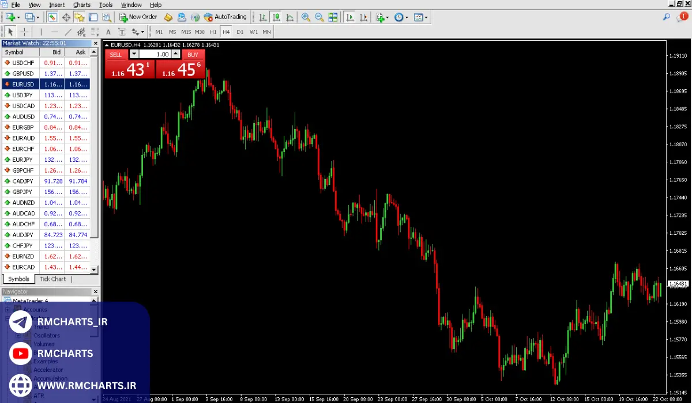Toggle AutoTrading on or off

225,17
